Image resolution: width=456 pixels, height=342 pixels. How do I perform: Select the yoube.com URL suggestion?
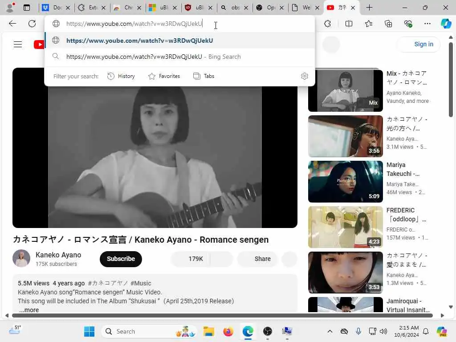[x=180, y=41]
